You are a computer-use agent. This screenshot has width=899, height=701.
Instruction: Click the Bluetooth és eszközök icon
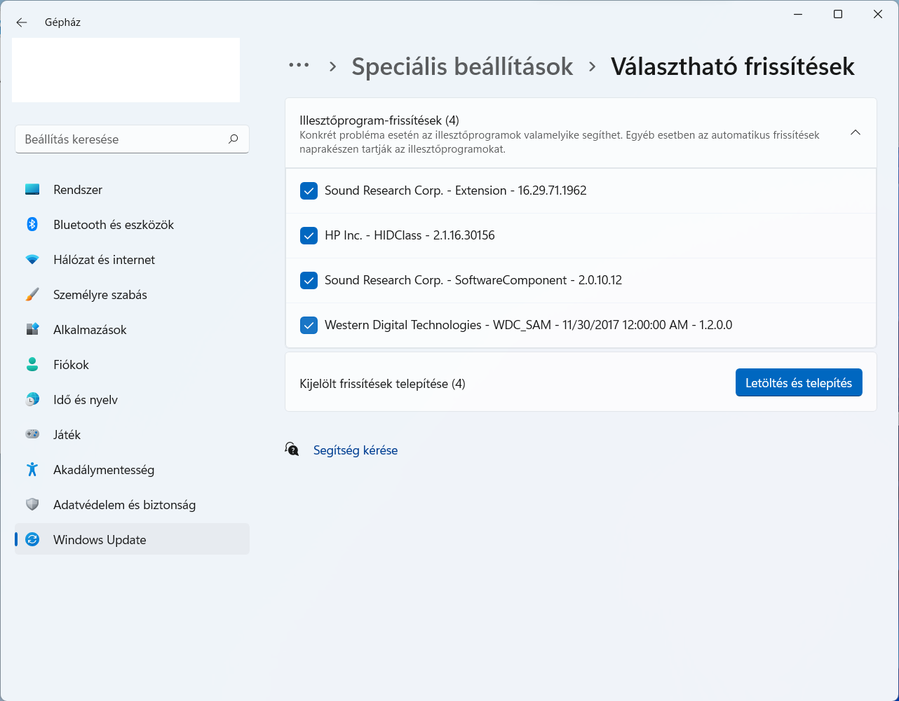click(32, 225)
